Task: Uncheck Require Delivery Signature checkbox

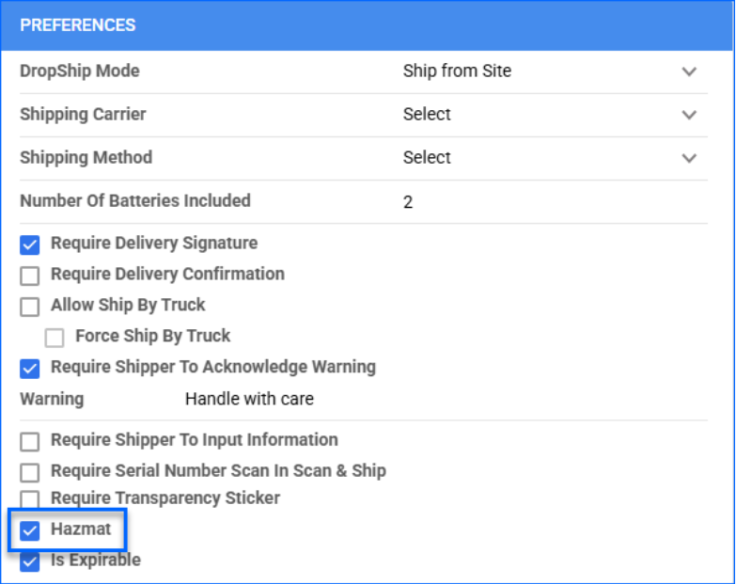Action: point(30,245)
